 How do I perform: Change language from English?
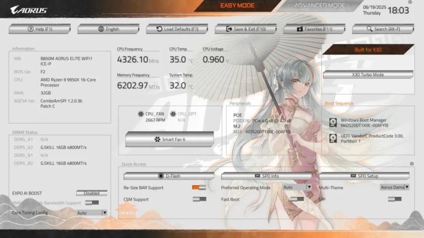coord(109,29)
